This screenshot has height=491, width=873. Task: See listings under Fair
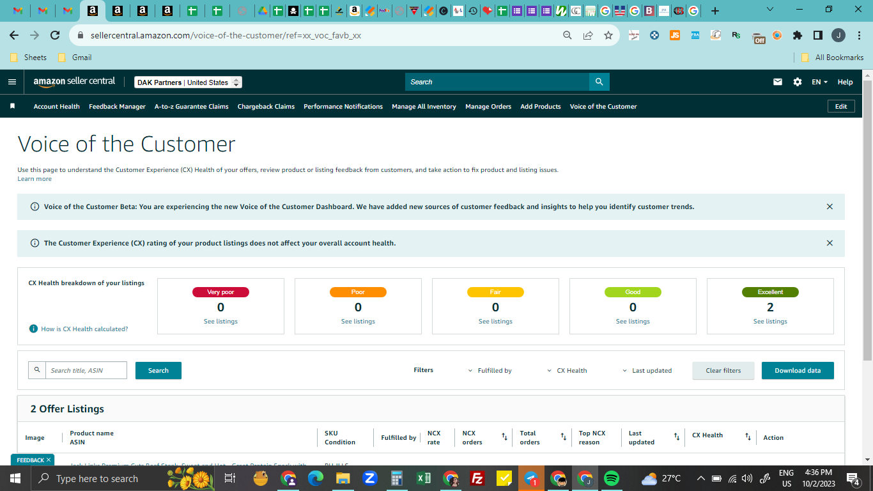pyautogui.click(x=495, y=321)
